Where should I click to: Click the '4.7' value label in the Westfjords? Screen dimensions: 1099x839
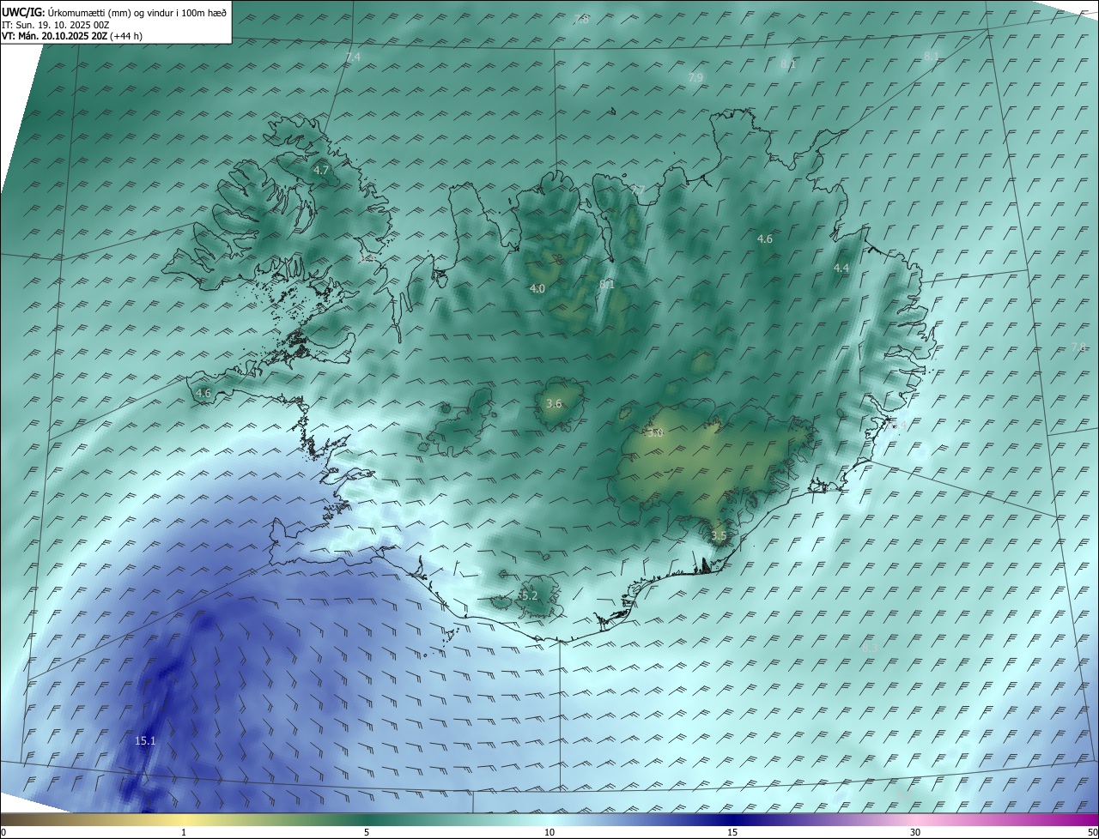click(x=321, y=171)
